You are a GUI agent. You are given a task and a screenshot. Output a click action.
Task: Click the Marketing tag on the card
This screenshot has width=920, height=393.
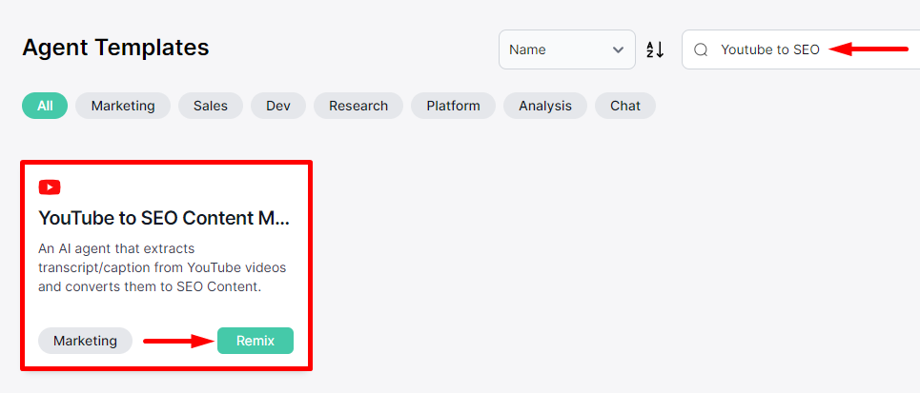85,341
